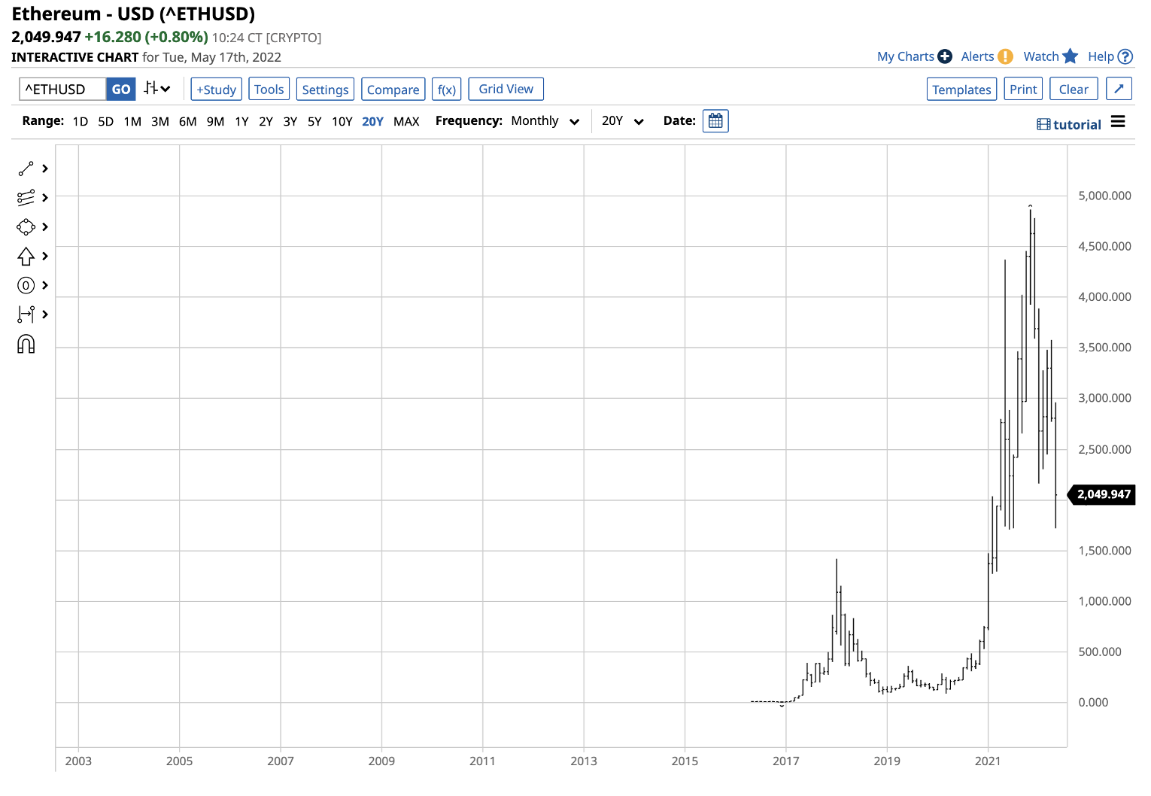Set range to 1D
The image size is (1151, 796).
point(80,122)
